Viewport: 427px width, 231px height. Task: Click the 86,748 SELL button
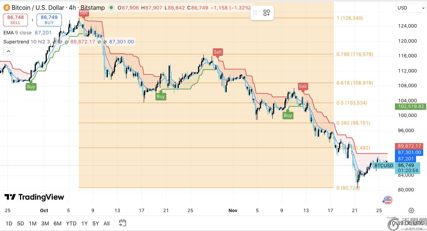[x=16, y=20]
